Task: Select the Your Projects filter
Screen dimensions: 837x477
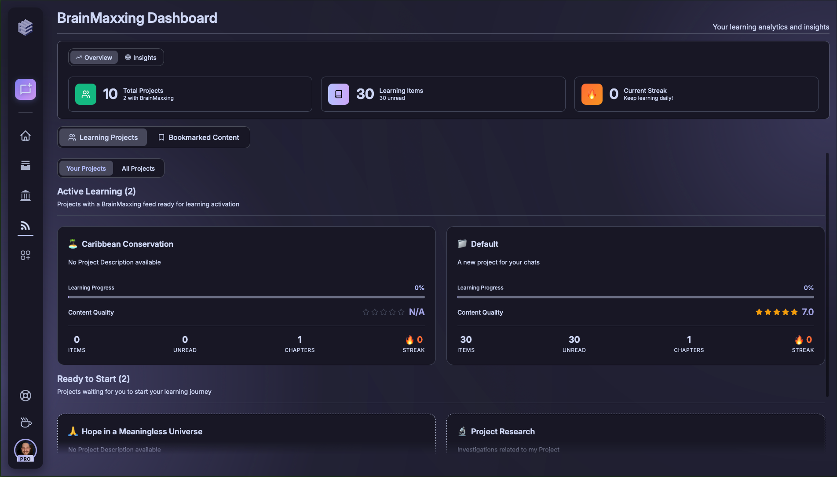Action: click(x=86, y=168)
